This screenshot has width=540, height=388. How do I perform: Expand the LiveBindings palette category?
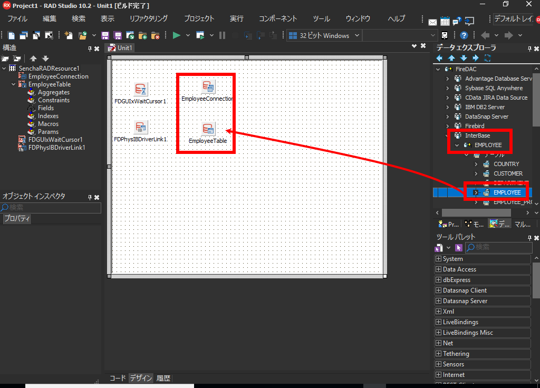pos(438,322)
